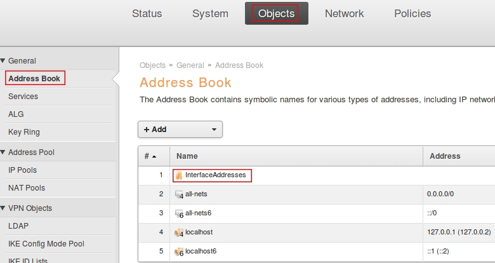Switch to the Status tab

coord(147,13)
